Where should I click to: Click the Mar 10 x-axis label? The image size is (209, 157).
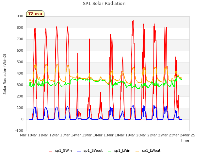[x=26, y=135]
